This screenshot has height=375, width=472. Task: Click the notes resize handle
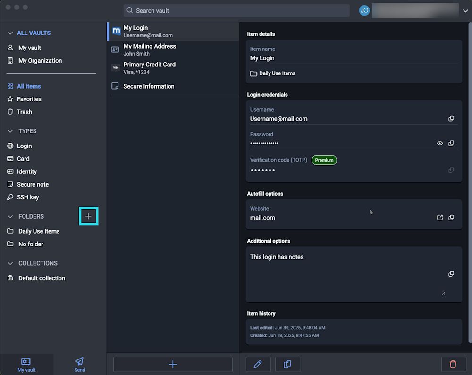coord(443,293)
